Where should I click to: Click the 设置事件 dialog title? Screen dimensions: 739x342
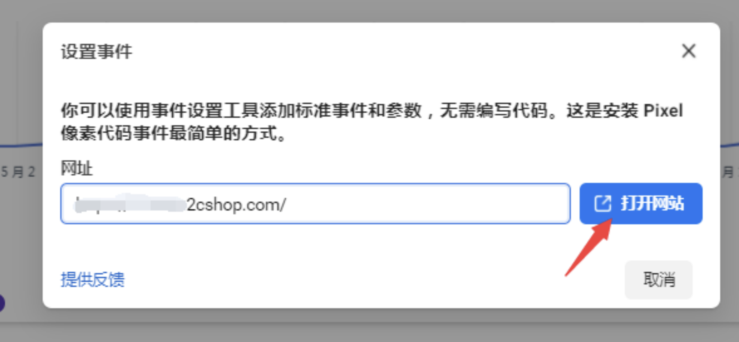pyautogui.click(x=96, y=52)
